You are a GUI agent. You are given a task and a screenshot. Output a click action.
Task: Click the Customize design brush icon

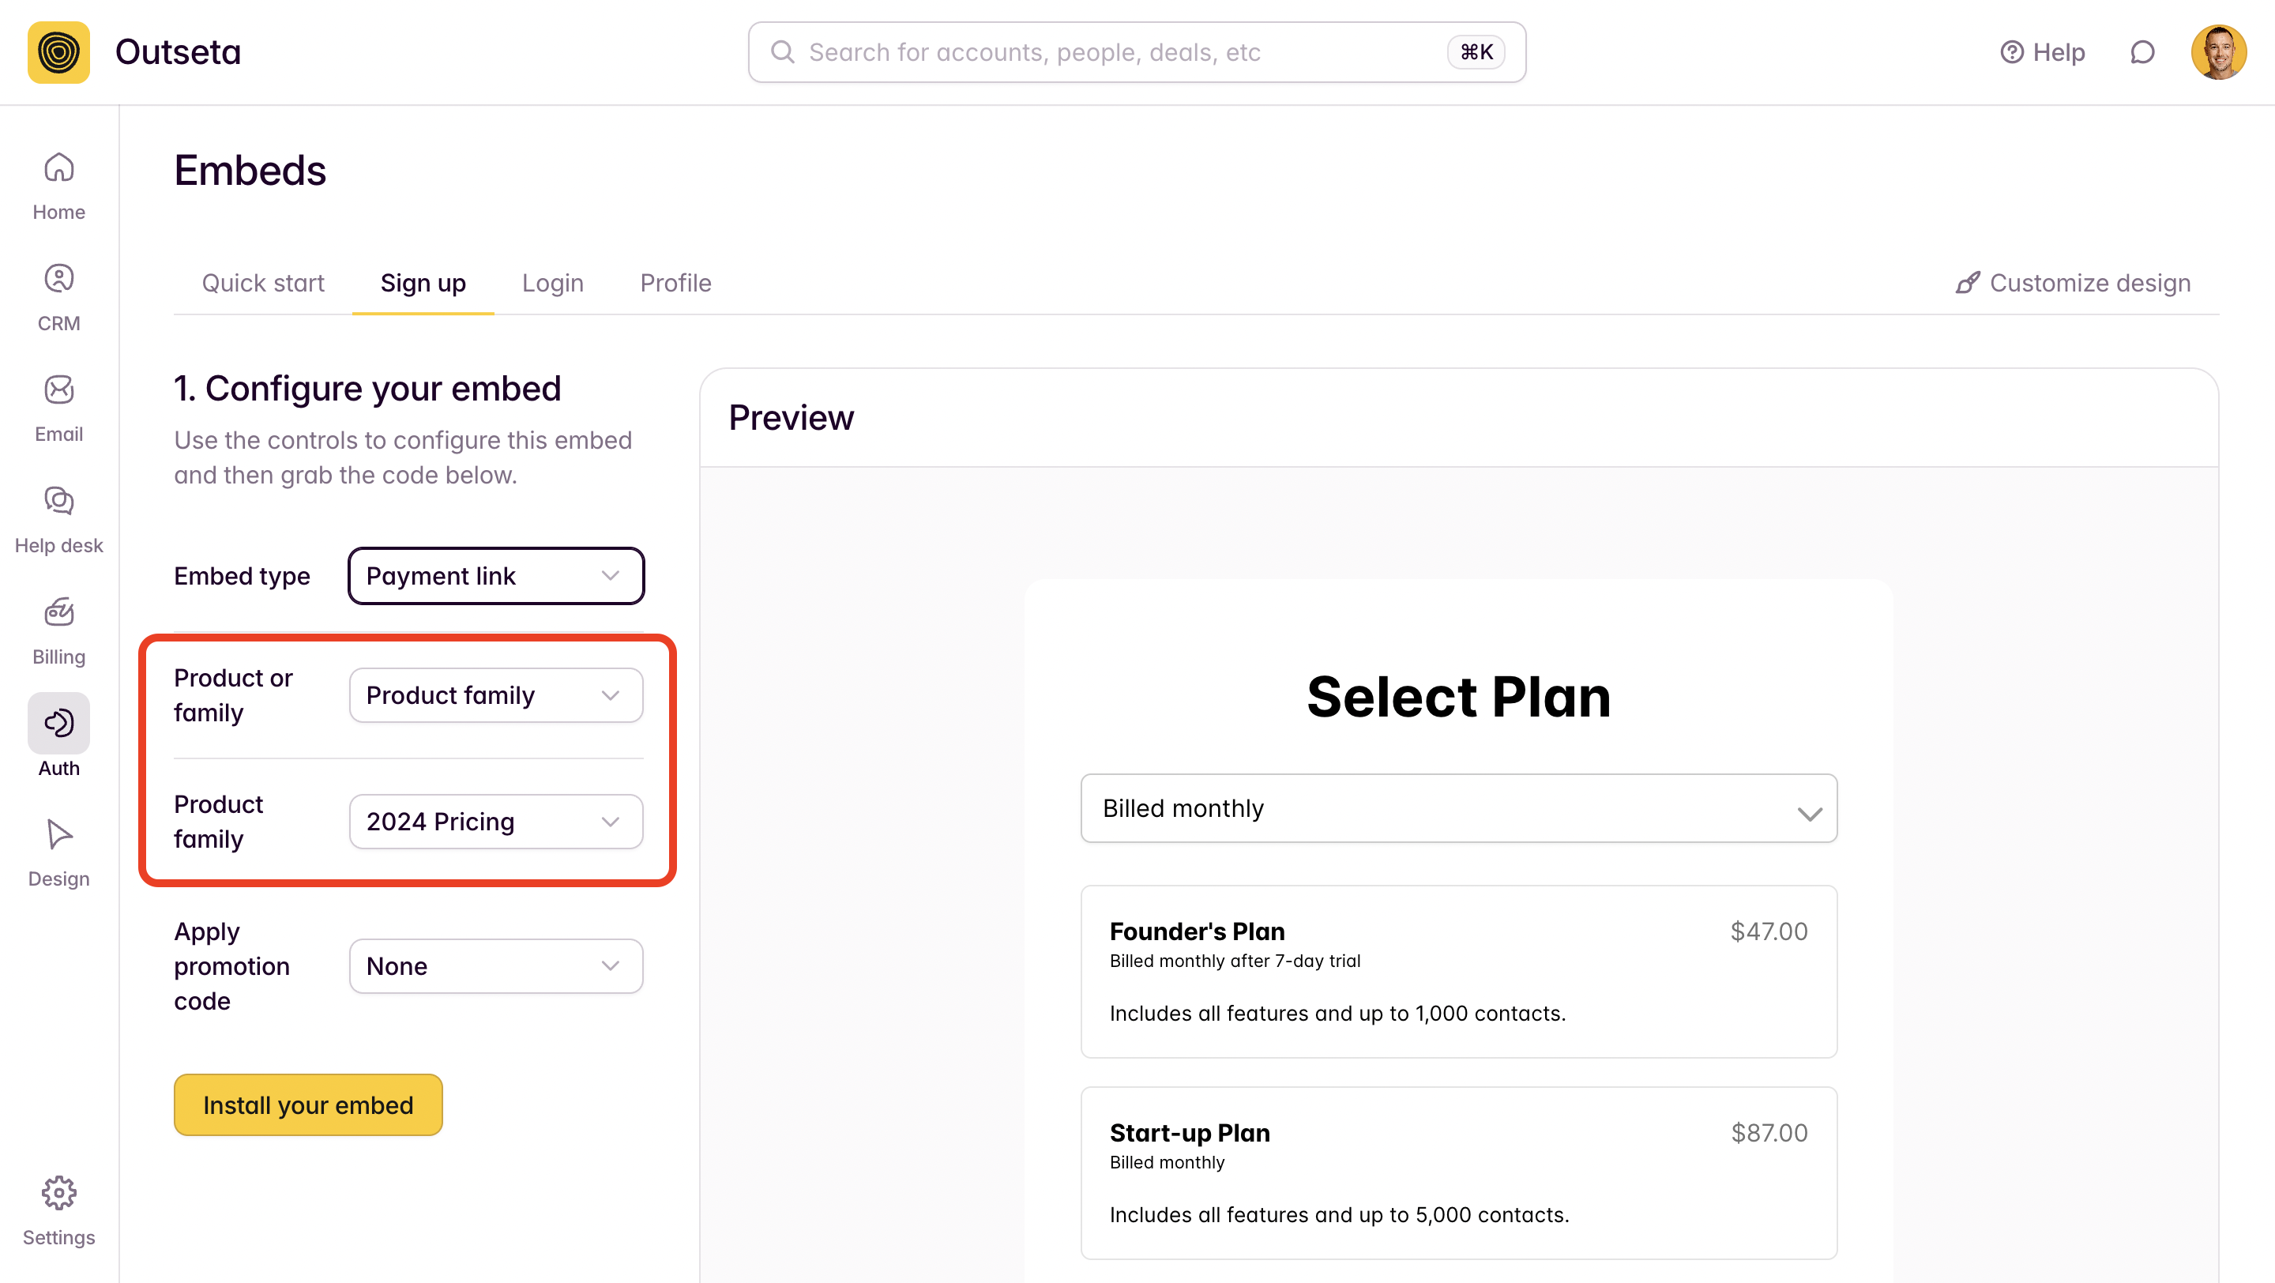click(x=1967, y=283)
